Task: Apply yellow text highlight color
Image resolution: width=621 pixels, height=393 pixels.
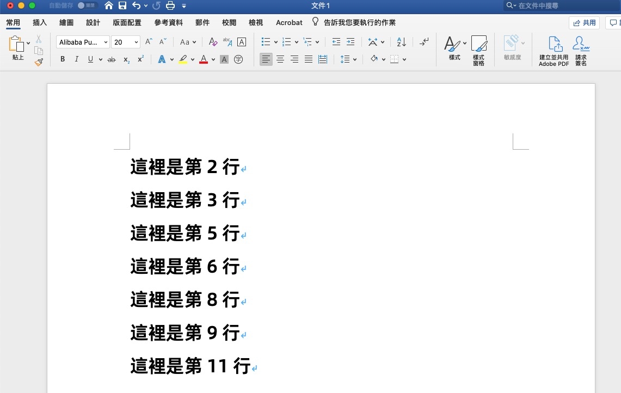Action: (183, 59)
